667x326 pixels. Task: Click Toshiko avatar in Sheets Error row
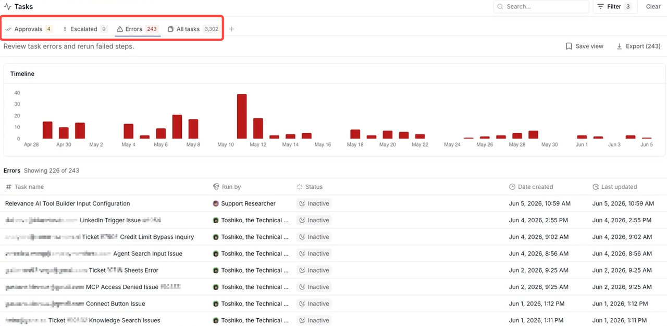coord(216,270)
